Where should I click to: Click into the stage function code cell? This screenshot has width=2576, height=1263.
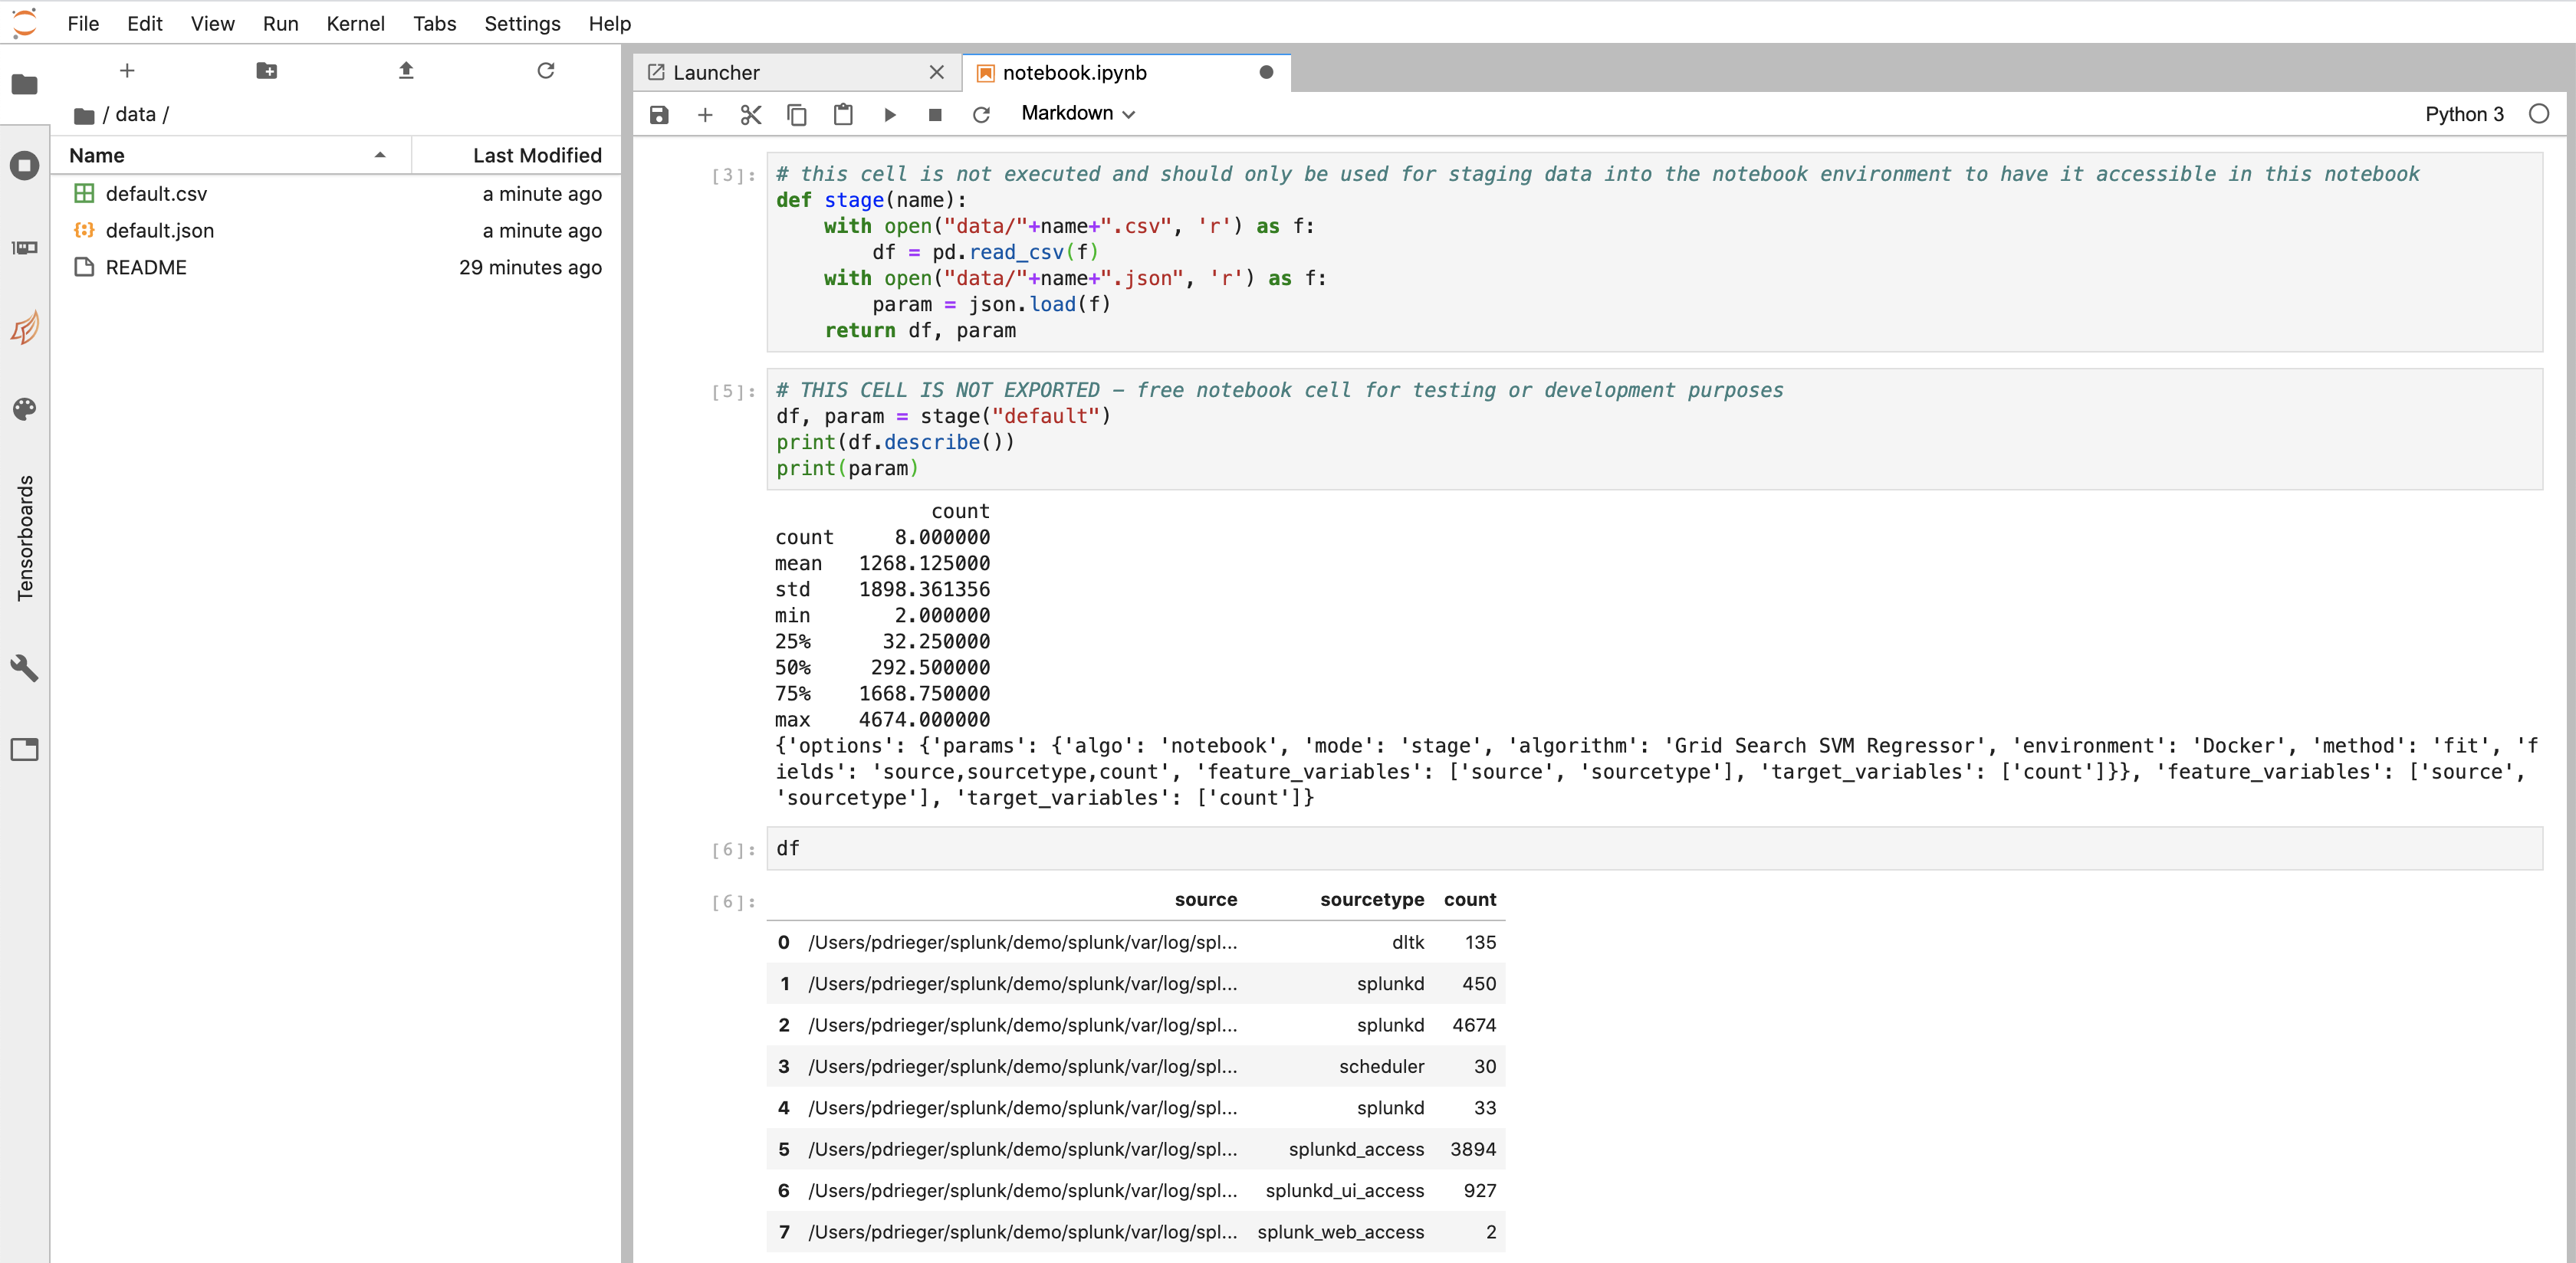click(1654, 252)
